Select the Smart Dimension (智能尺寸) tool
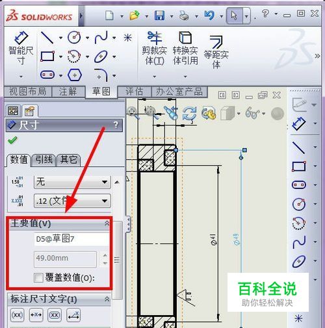This screenshot has width=325, height=328. [x=21, y=48]
